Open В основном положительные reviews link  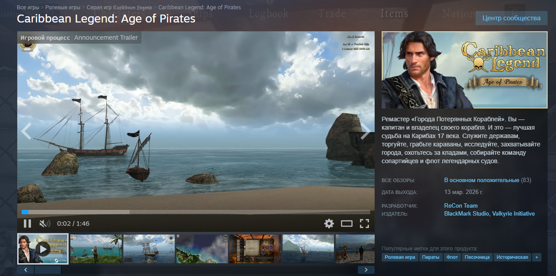(482, 180)
